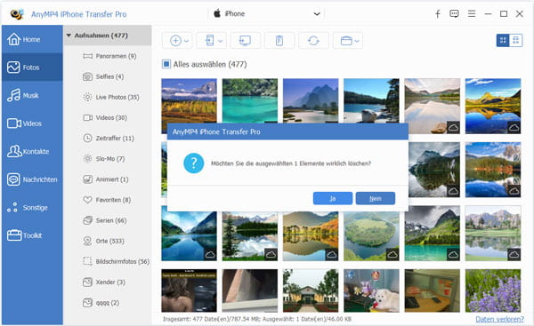Open the toolbox toolbar dropdown arrow
Screen dimensions: 534x326
(357, 41)
